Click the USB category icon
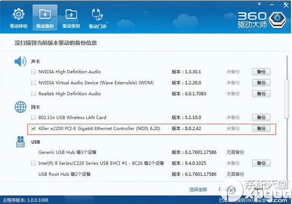Viewport: 292px width, 204px height. coord(20,142)
